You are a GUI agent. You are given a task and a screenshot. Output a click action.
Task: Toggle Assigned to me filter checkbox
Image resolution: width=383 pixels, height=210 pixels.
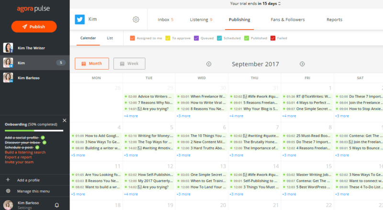pos(133,38)
